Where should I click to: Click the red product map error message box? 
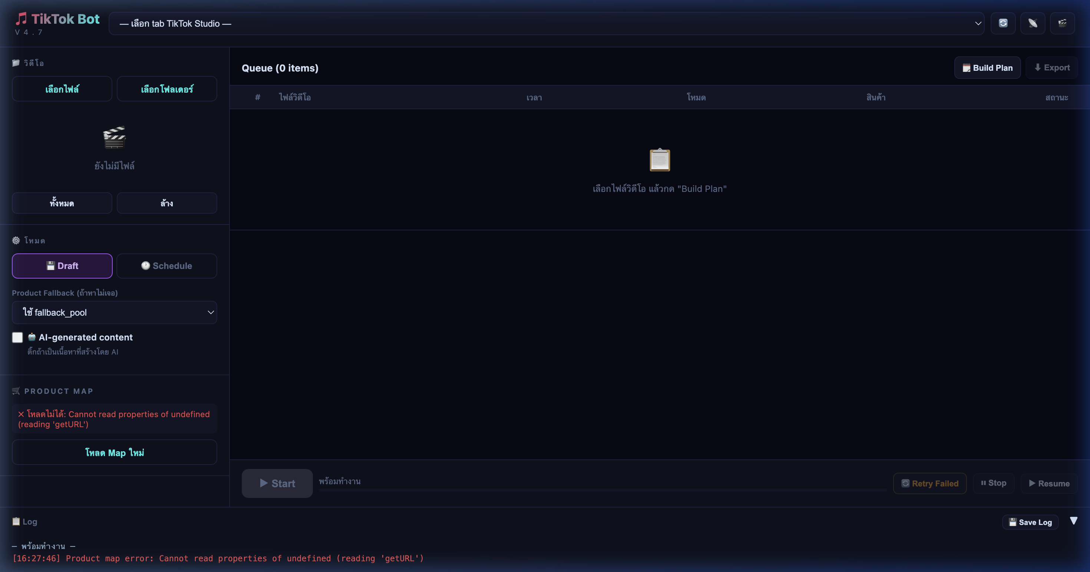tap(114, 419)
